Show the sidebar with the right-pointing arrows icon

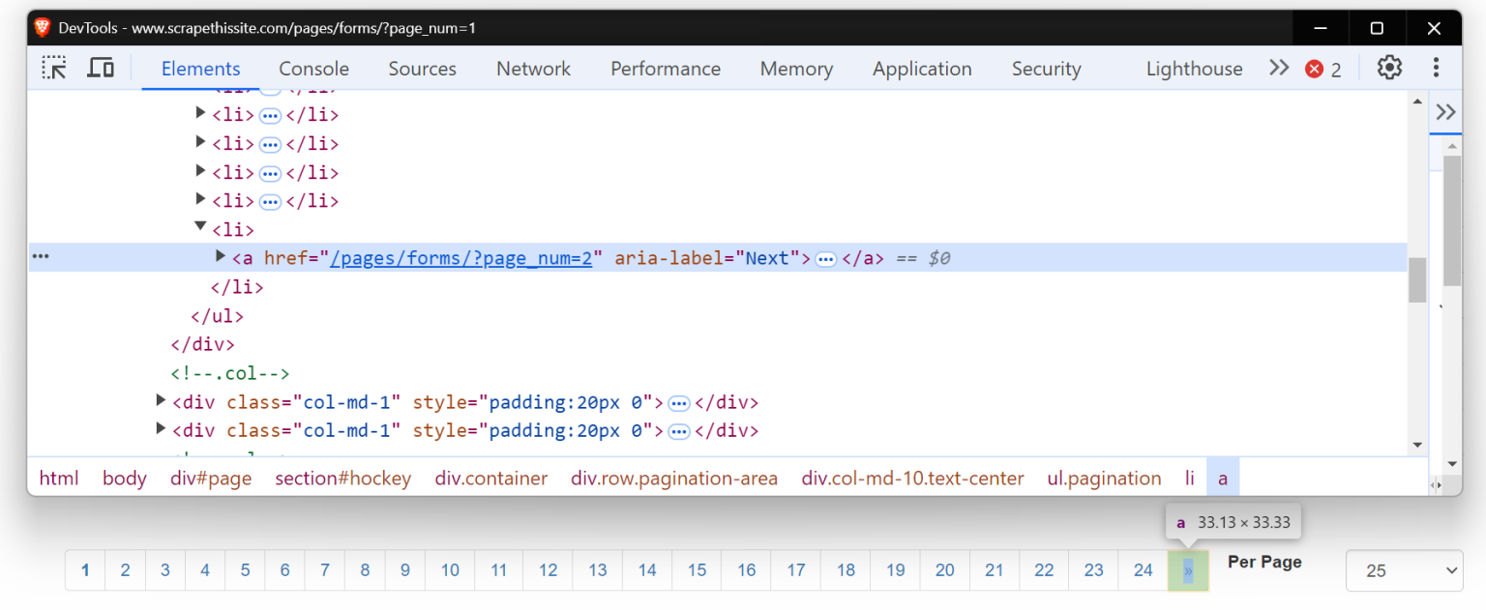click(1444, 112)
